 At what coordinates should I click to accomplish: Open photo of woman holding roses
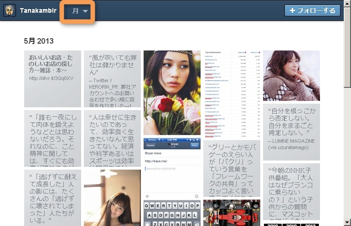click(x=172, y=92)
